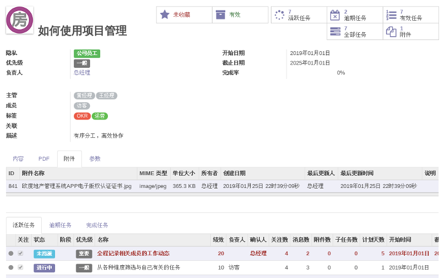Screen dimensions: 445x278
Task: Open 附件 via the copy files icon
Action: [x=391, y=31]
